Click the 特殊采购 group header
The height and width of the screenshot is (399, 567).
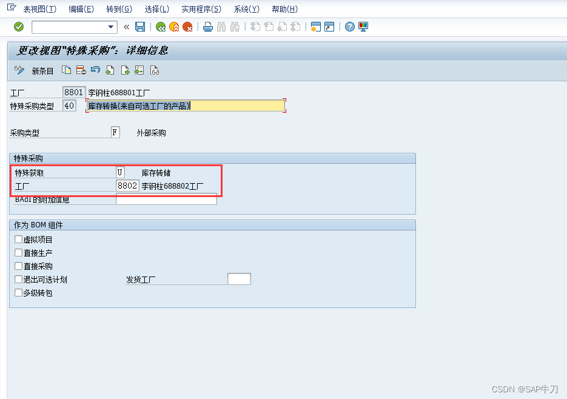click(x=213, y=158)
